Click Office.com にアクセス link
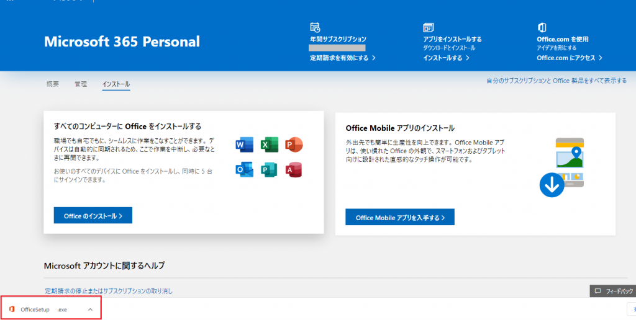The height and width of the screenshot is (320, 636). coord(570,58)
